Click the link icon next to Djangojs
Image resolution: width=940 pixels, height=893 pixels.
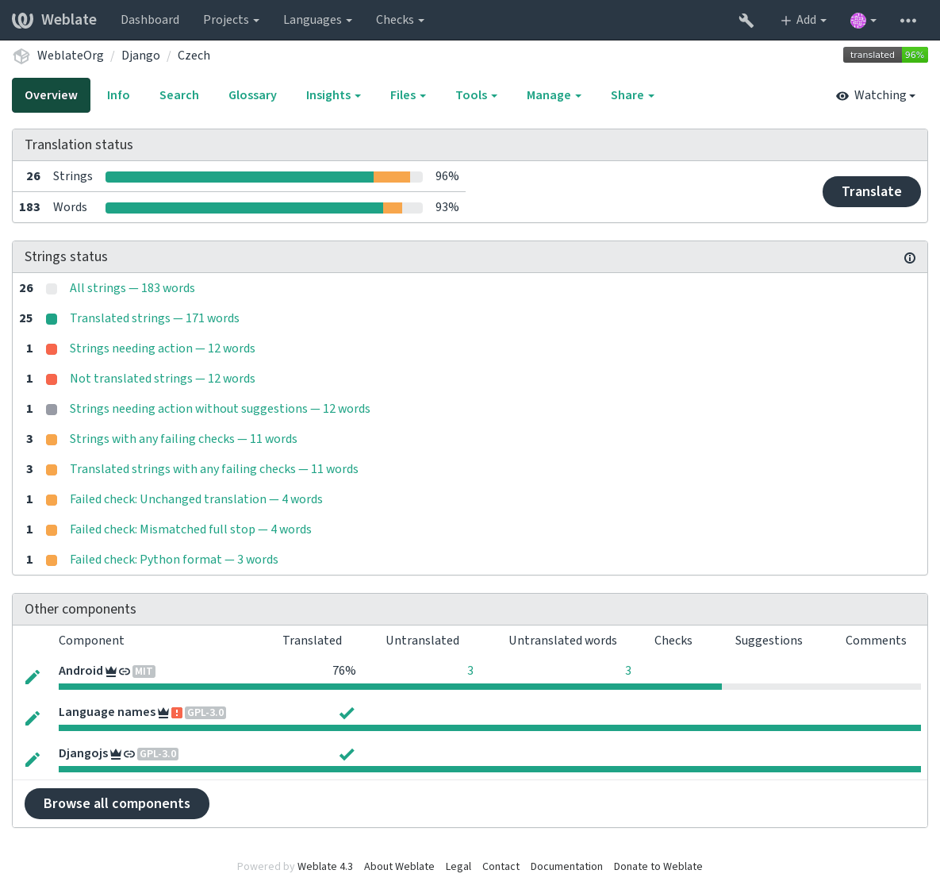pos(129,754)
